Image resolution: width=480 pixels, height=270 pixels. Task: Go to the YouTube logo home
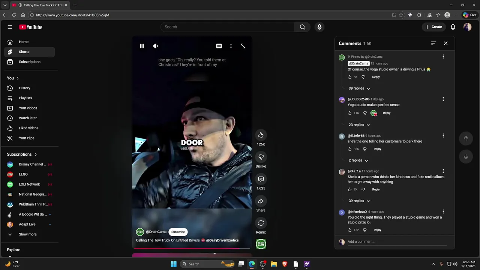tap(31, 27)
